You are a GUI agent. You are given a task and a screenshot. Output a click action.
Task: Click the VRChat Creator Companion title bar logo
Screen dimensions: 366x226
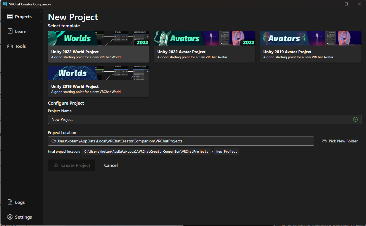[x=5, y=4]
